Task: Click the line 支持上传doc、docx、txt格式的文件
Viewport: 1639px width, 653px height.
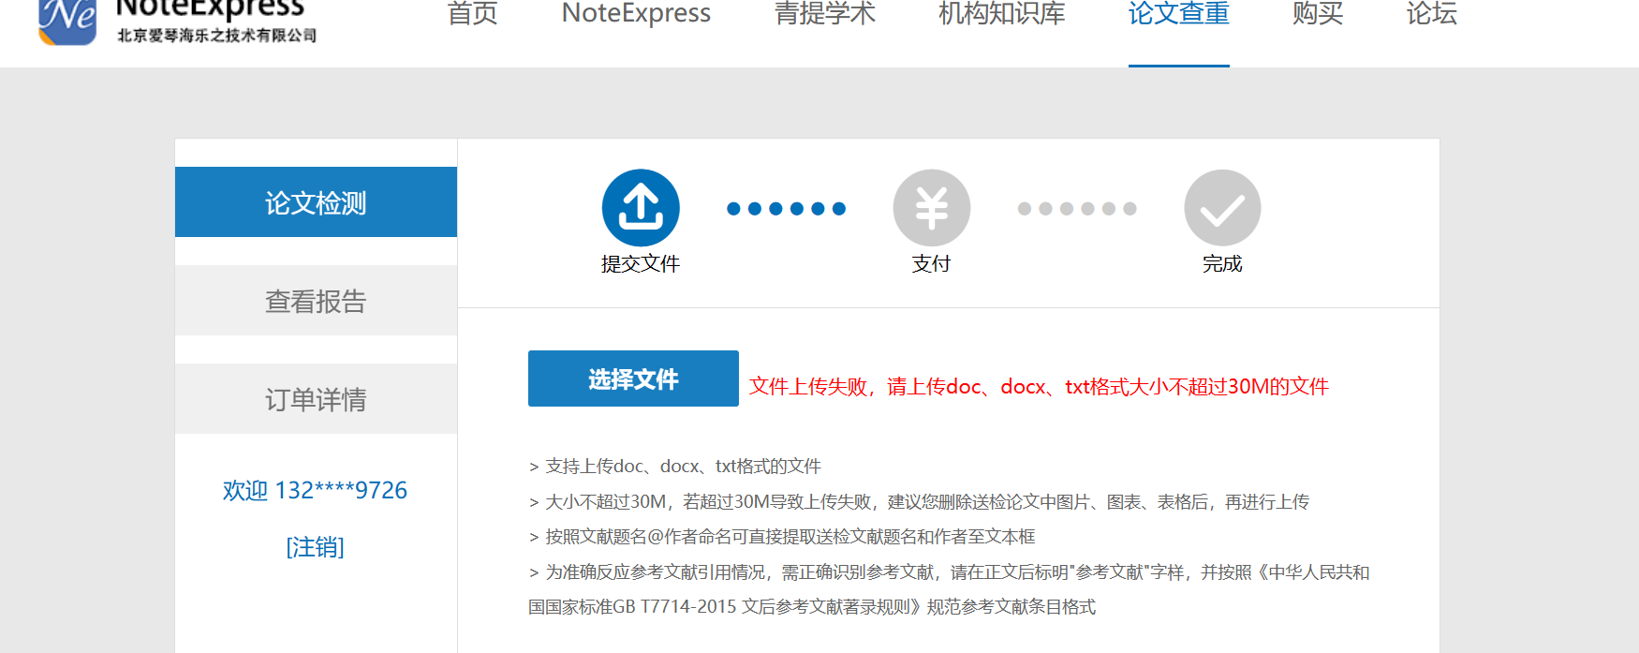Action: coord(675,467)
